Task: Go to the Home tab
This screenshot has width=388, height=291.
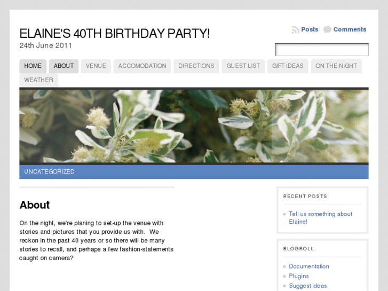Action: pyautogui.click(x=33, y=66)
